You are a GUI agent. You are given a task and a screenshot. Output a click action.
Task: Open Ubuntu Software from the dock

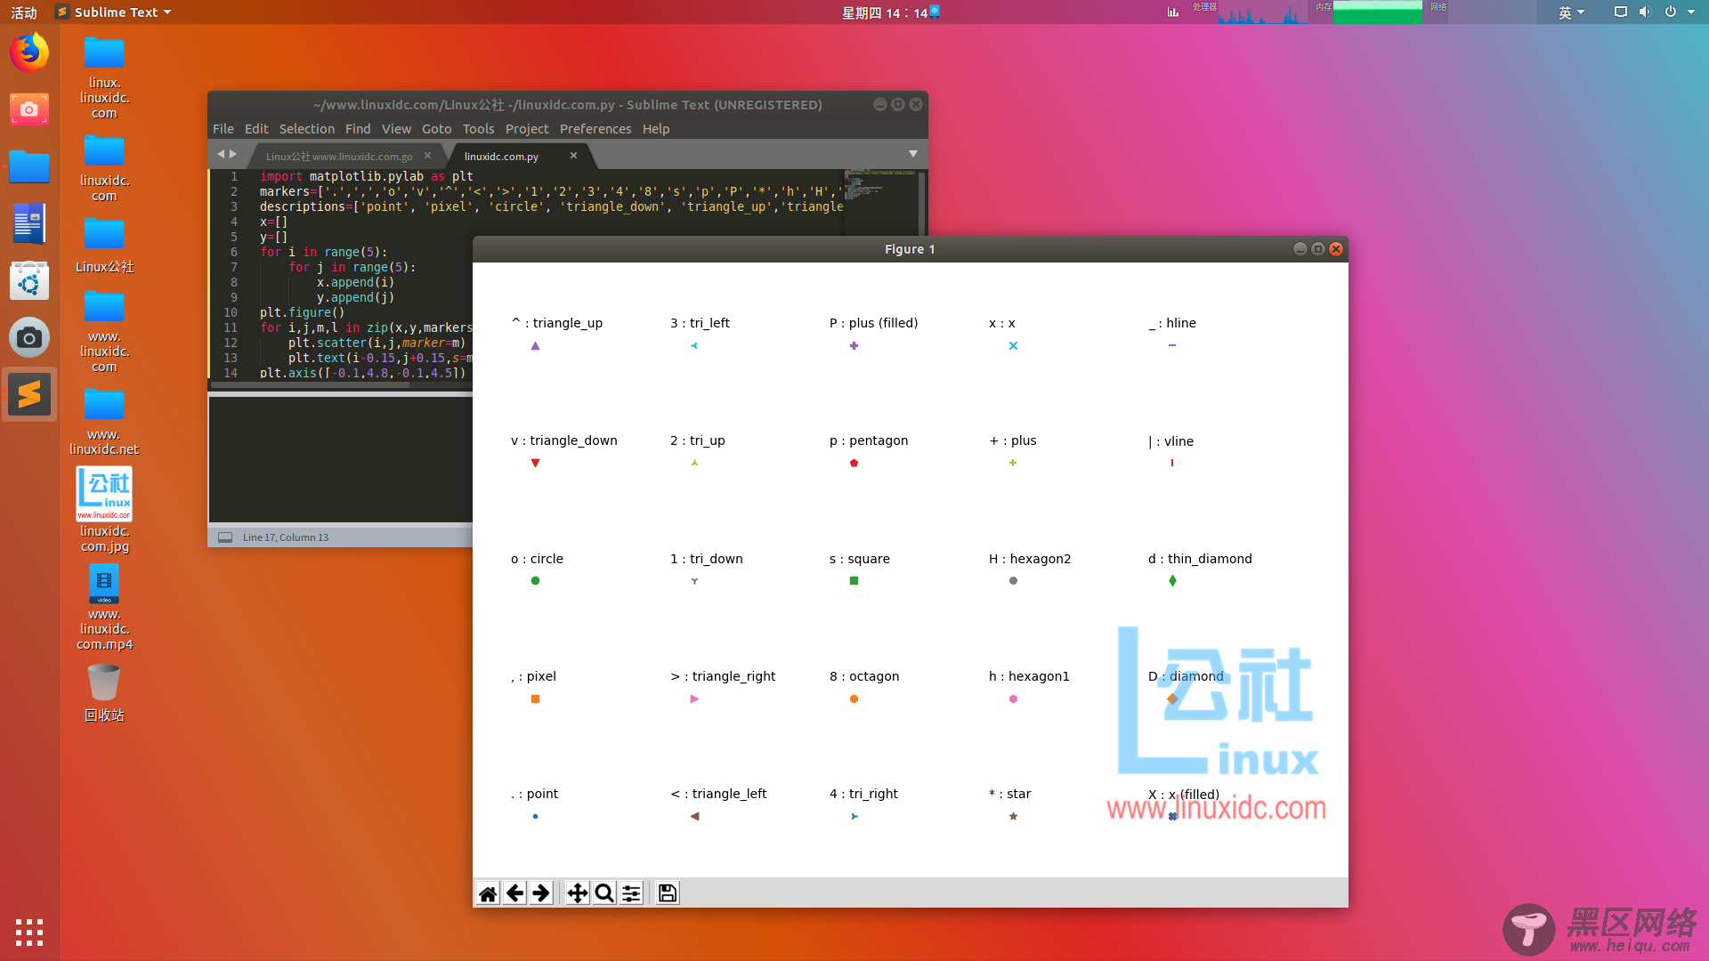(x=29, y=281)
